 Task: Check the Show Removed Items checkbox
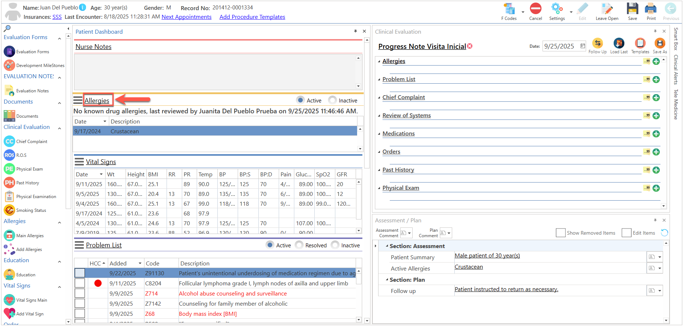click(561, 233)
